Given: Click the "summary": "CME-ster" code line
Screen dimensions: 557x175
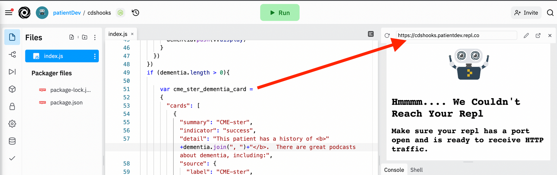Looking at the screenshot, I should tap(216, 122).
